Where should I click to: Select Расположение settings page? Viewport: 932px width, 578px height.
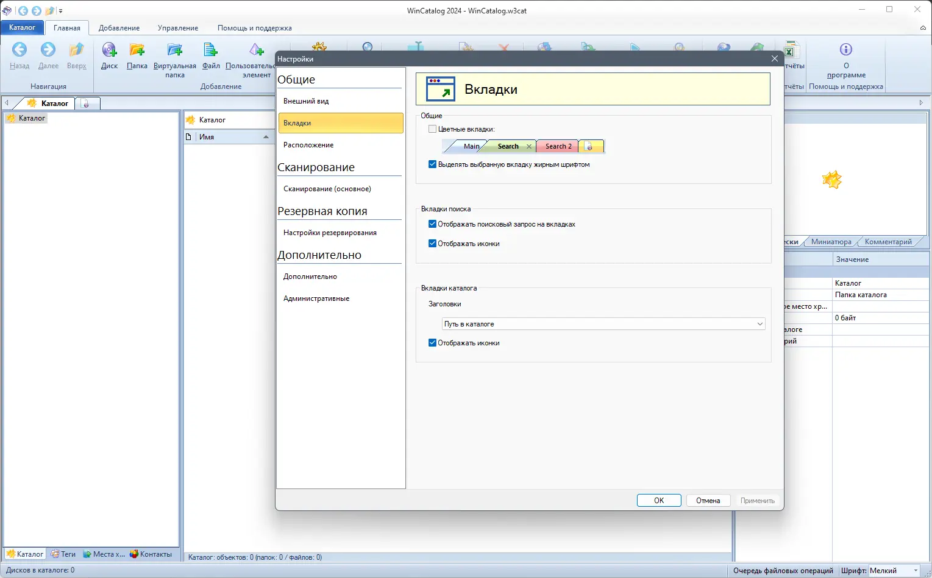[x=341, y=145]
